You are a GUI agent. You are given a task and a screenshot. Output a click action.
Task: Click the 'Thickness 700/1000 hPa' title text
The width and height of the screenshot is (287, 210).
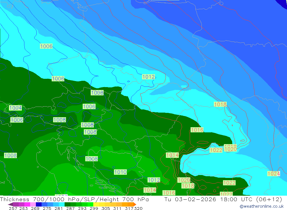[x=39, y=199]
